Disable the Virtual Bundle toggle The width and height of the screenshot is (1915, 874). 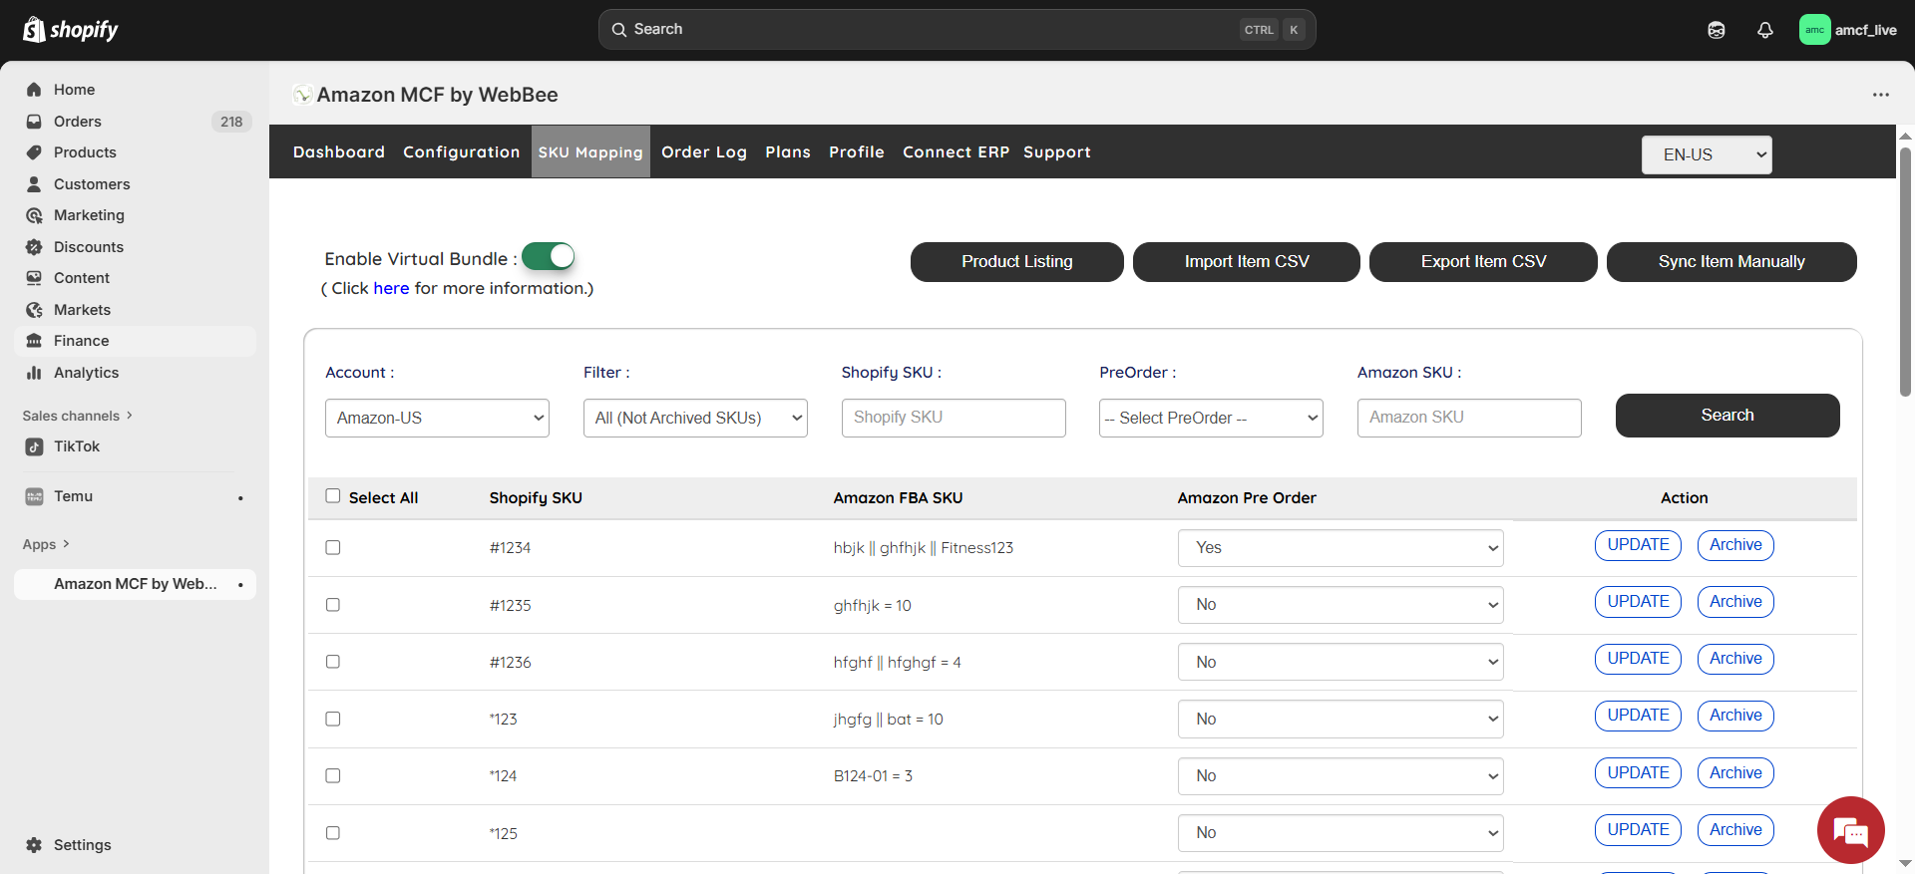click(x=549, y=257)
